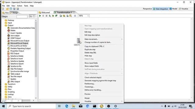195x109 pixels.
Task: Click the Explore repository toolbar icon
Action: point(11,9)
